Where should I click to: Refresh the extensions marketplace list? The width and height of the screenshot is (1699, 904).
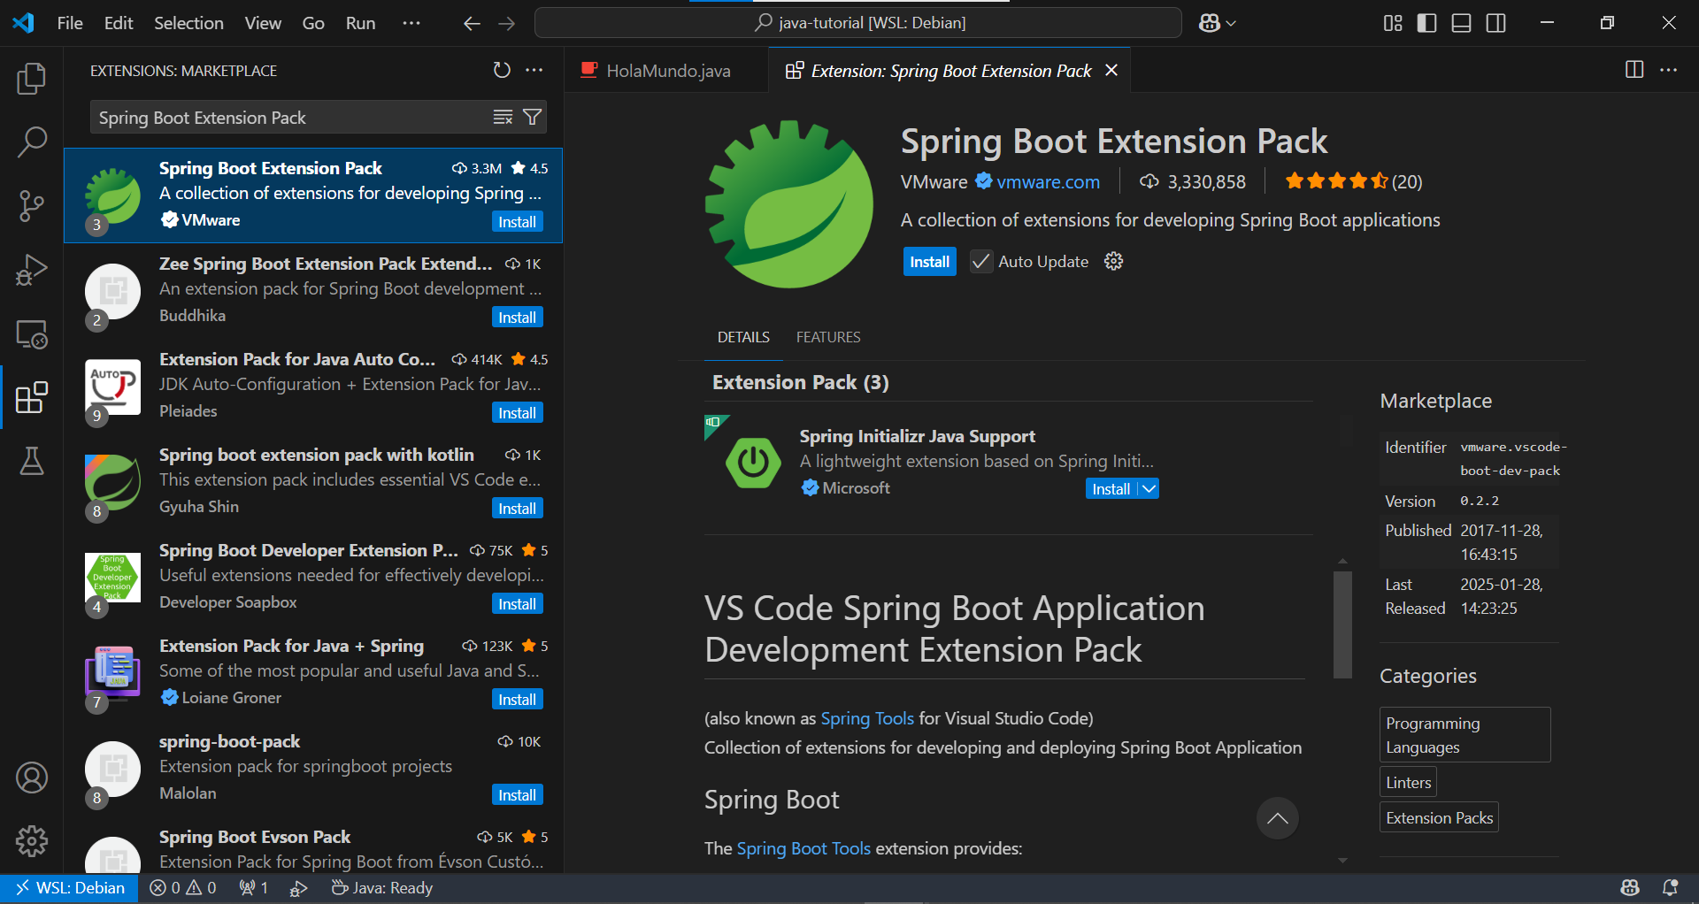502,70
